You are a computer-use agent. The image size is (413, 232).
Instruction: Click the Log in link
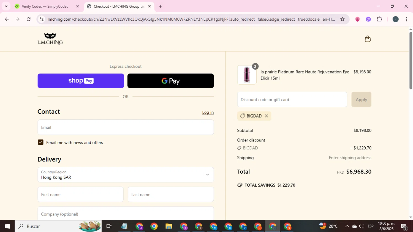pos(208,112)
